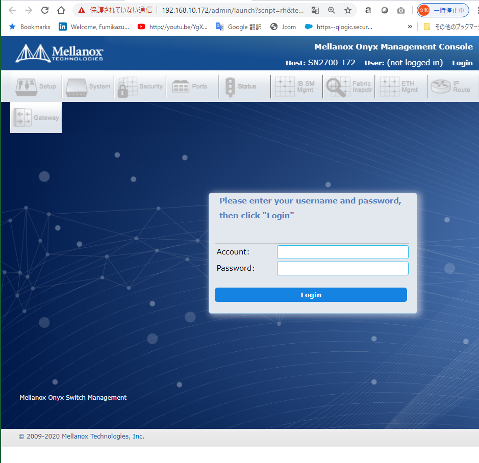Click the circular extension icon beside the camera
This screenshot has width=479, height=463.
(x=385, y=10)
